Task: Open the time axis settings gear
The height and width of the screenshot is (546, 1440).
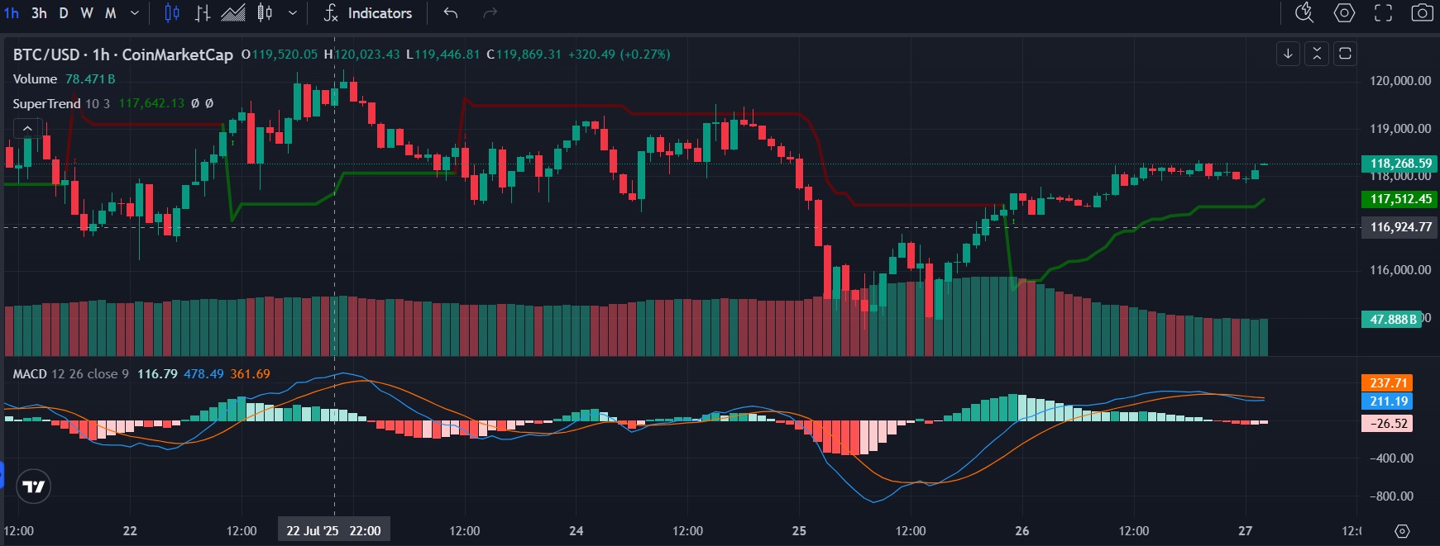Action: (1402, 531)
